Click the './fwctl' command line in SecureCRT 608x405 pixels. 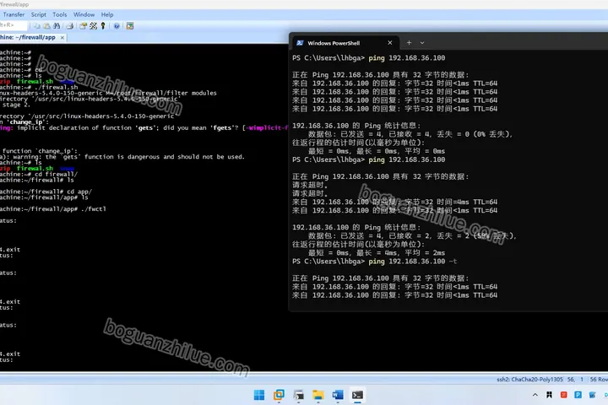pyautogui.click(x=52, y=209)
